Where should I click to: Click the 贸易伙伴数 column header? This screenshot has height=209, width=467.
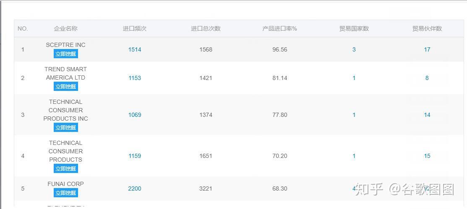(x=427, y=28)
